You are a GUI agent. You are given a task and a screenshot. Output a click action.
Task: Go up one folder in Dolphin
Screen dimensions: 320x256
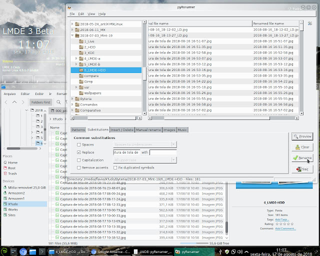14,102
